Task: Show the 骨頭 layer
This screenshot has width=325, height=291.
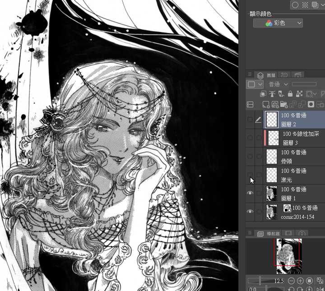Action: [250, 157]
